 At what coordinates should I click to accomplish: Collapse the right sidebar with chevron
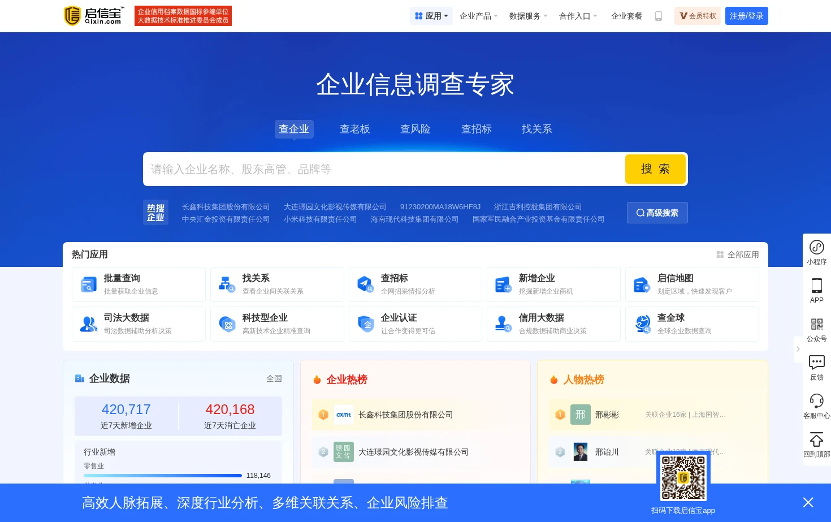point(798,349)
